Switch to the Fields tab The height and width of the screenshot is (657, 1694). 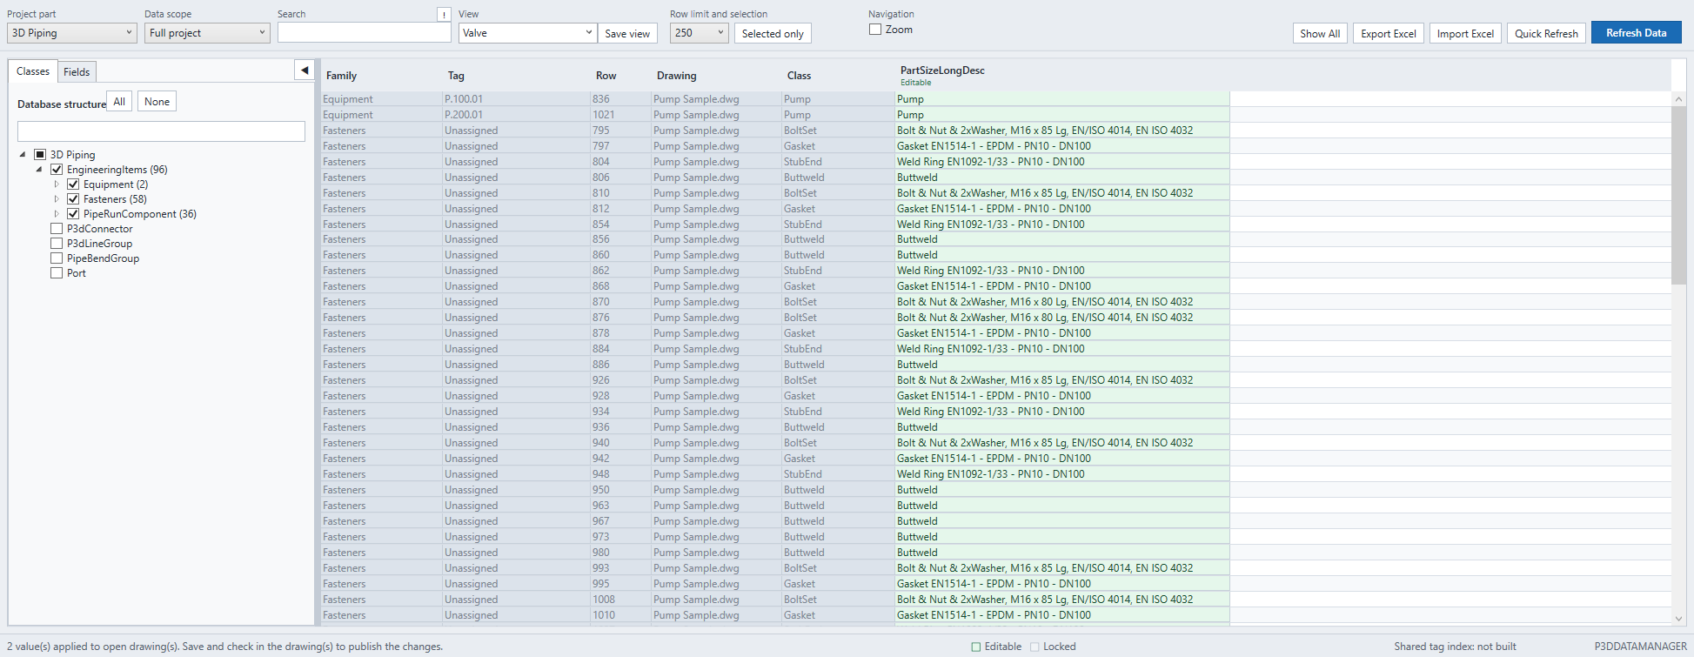point(77,71)
